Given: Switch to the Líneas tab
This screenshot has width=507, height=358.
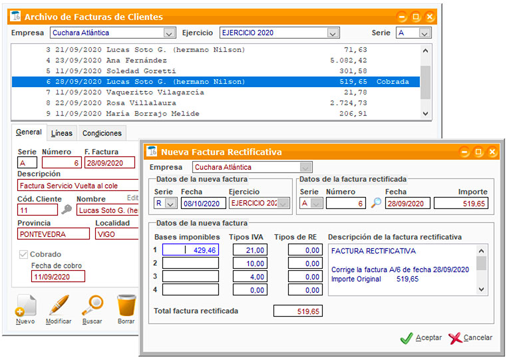Looking at the screenshot, I should point(62,133).
